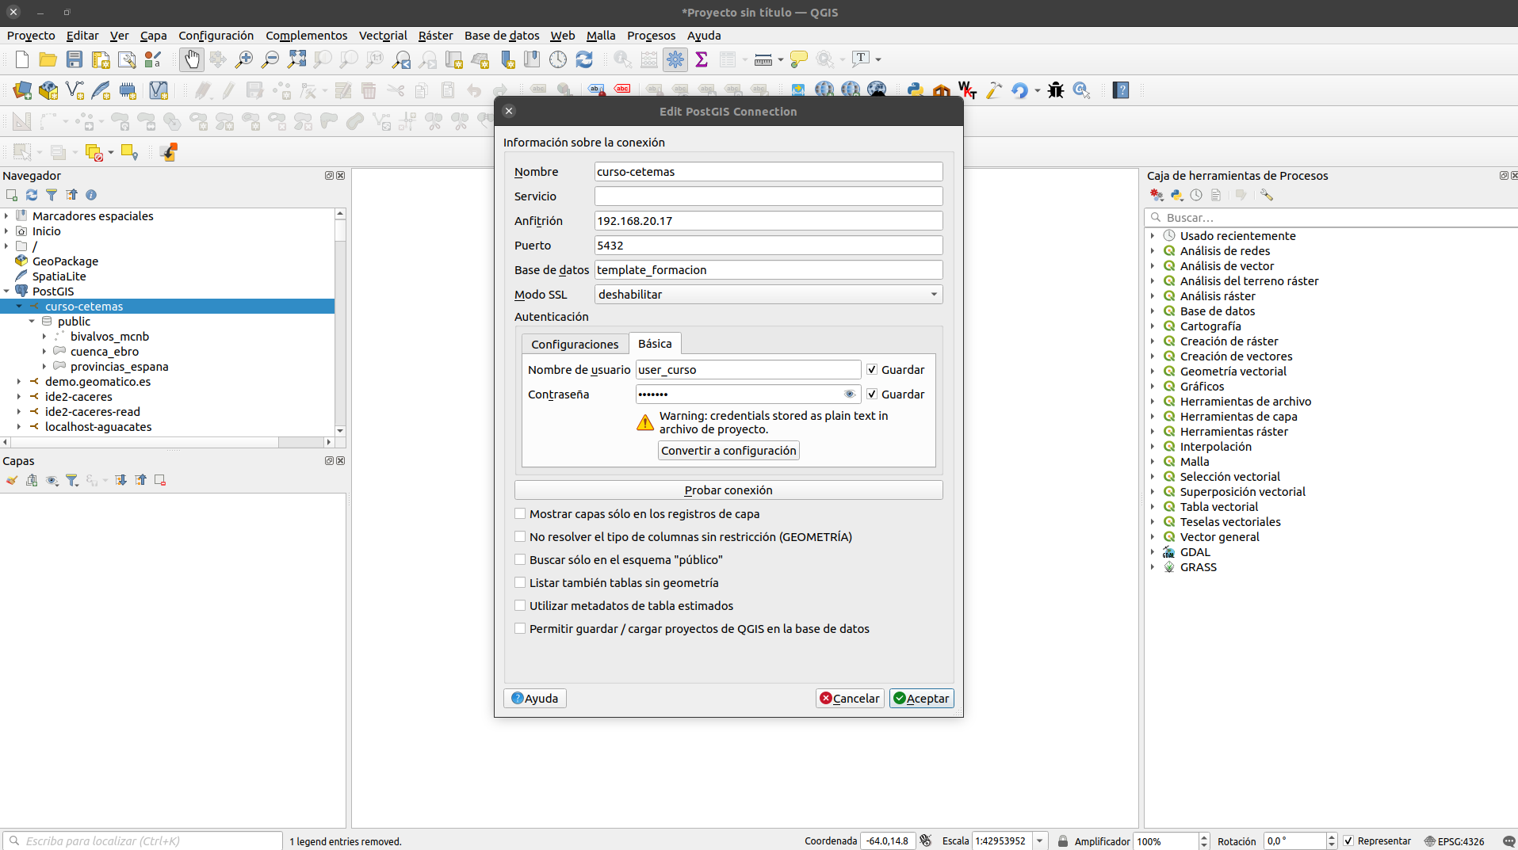
Task: Expand the Cartografía toolbox group
Action: pyautogui.click(x=1153, y=326)
